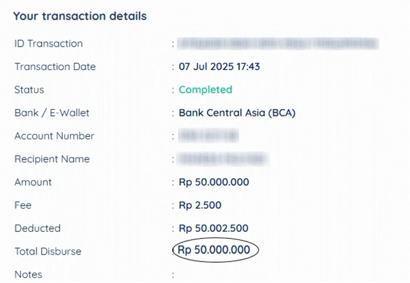Select the Transaction Date label
Viewport: 410px width, 283px height.
click(55, 67)
